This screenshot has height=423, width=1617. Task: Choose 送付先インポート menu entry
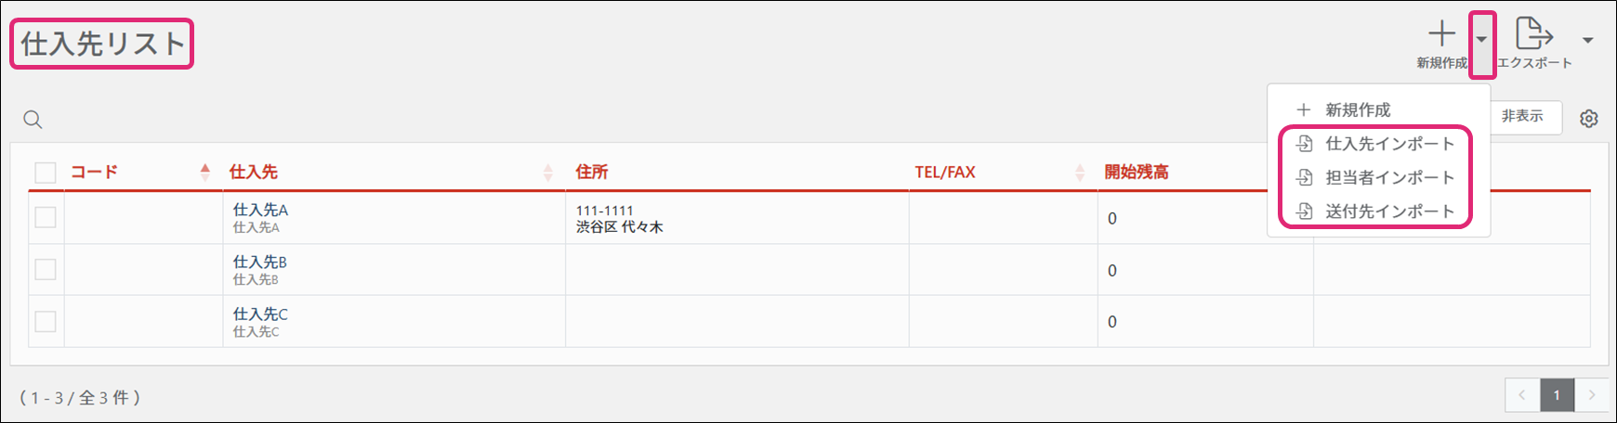[1388, 211]
